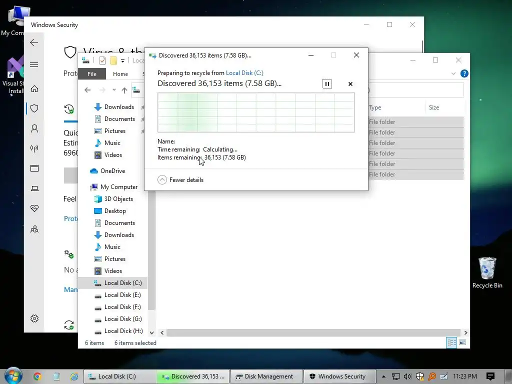
Task: Open the Home ribbon tab in File Explorer
Action: 120,74
